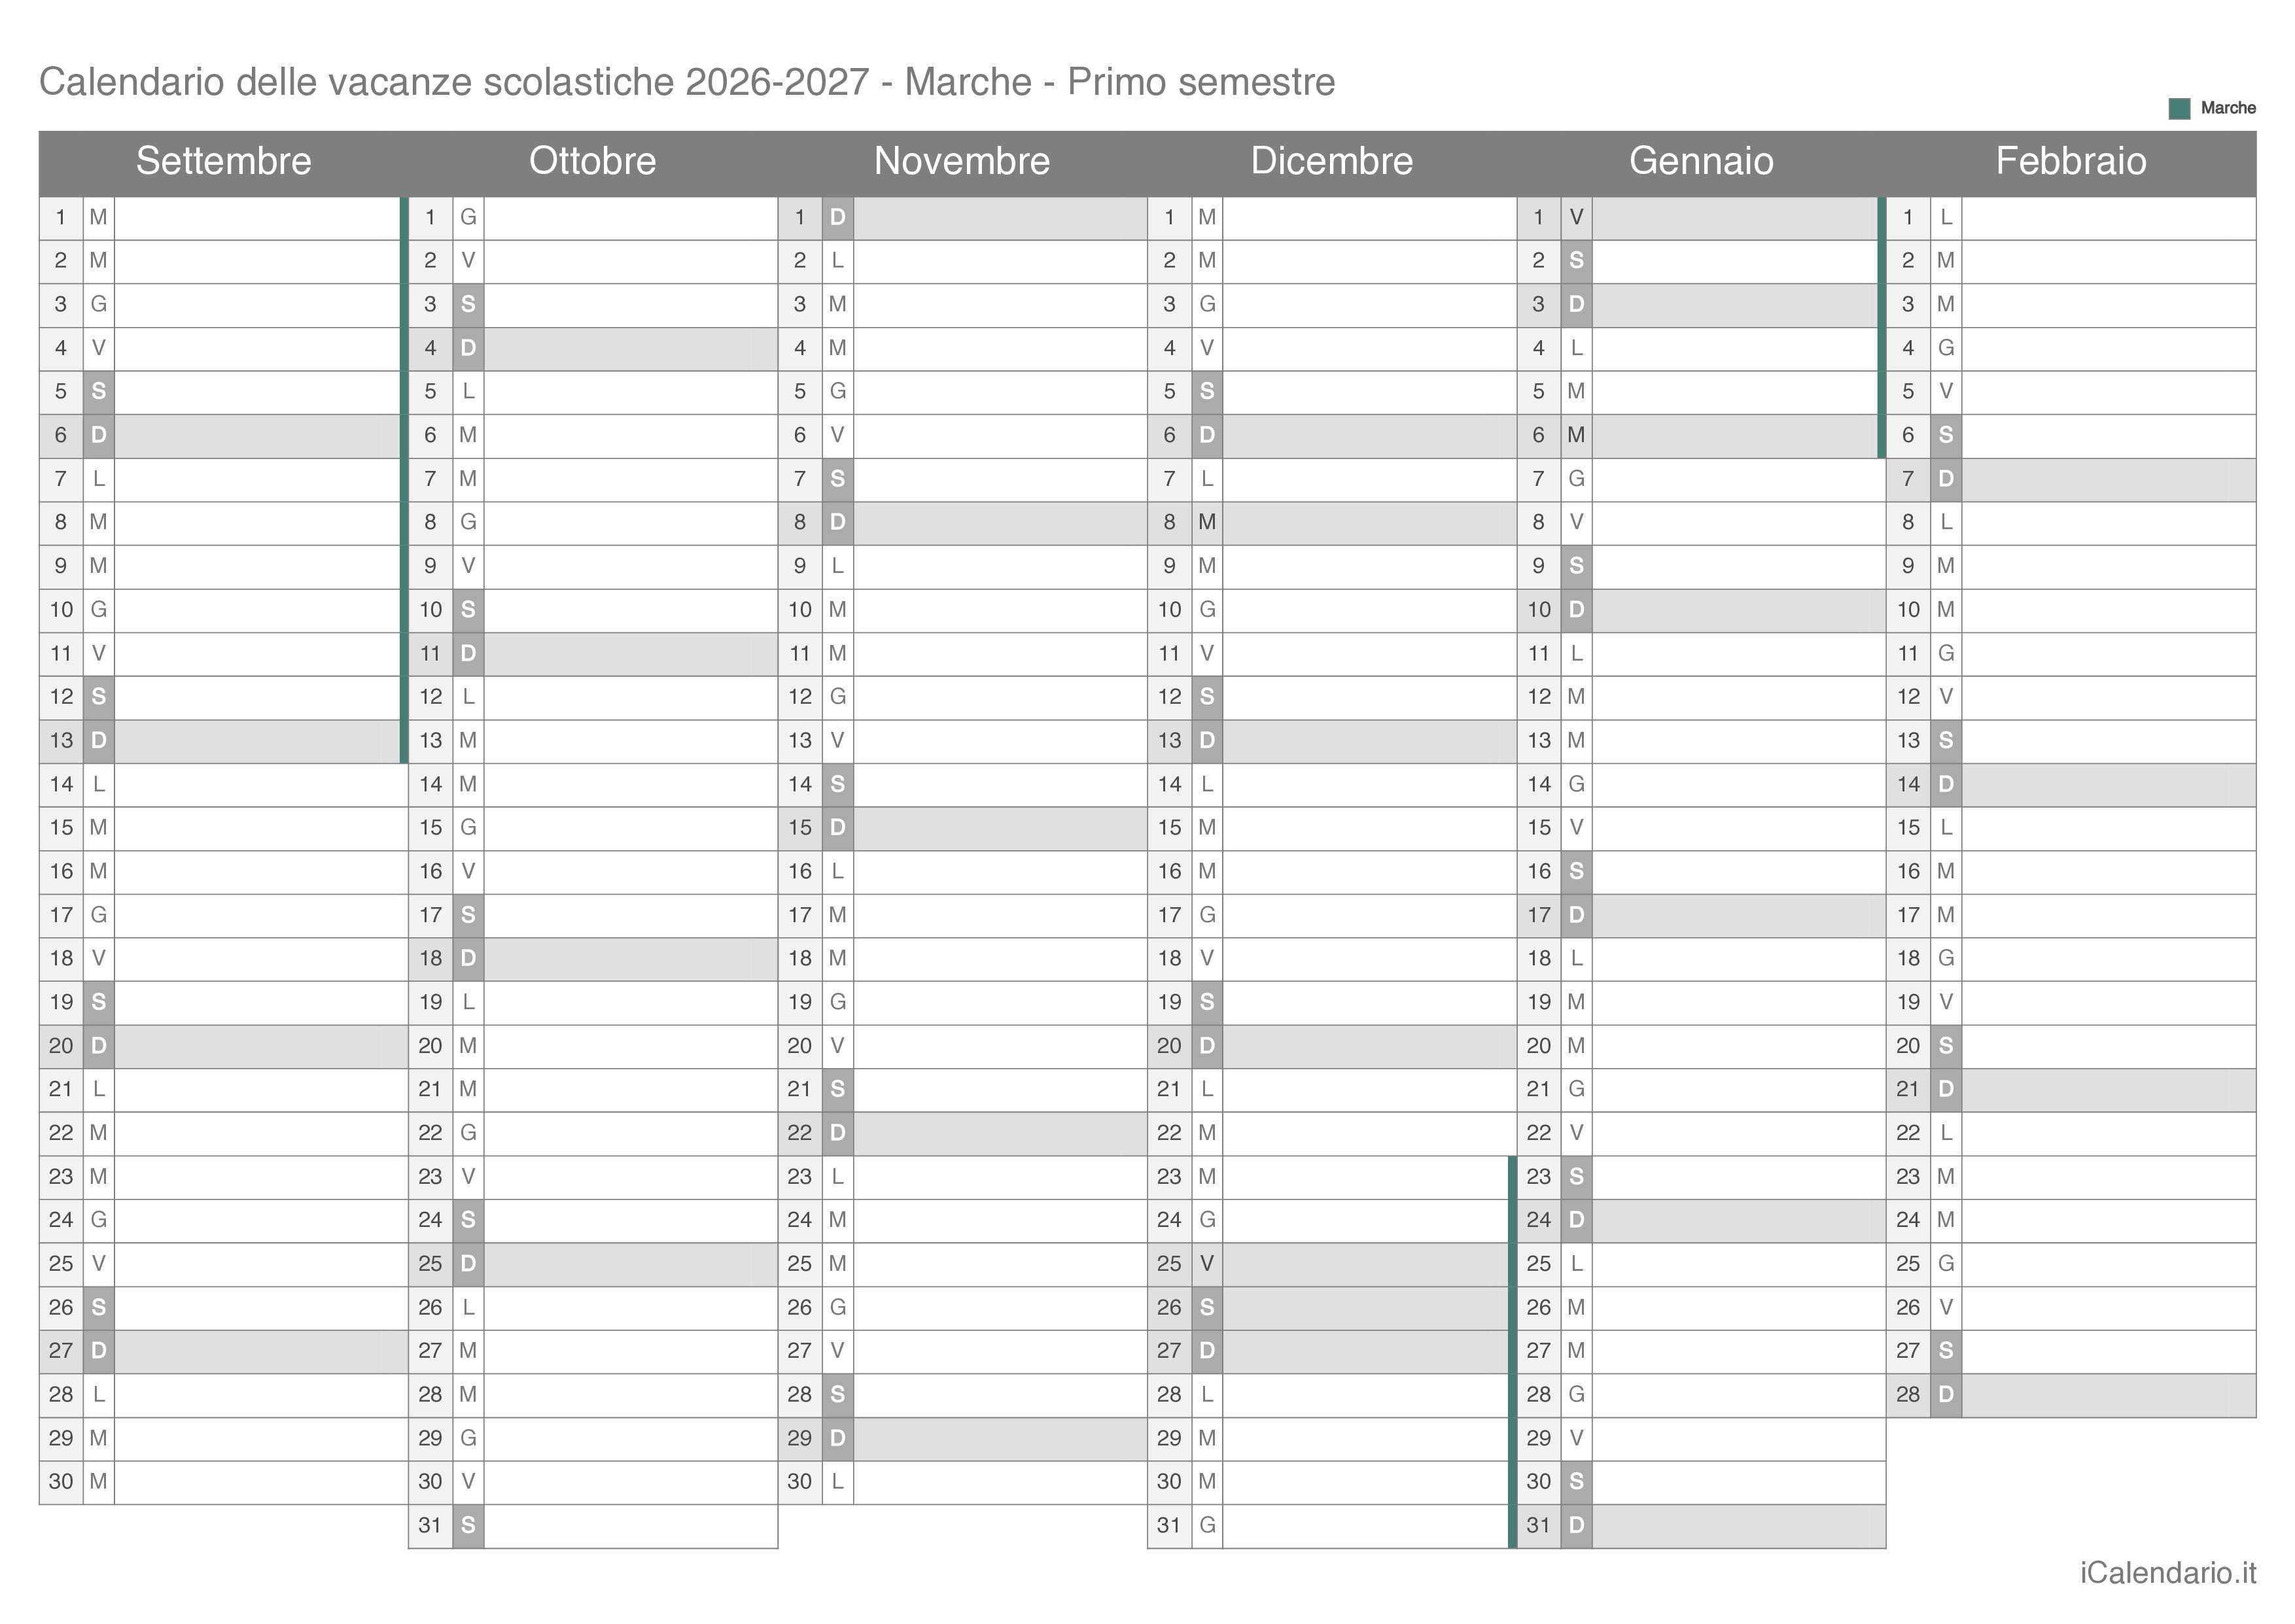Image resolution: width=2295 pixels, height=1624 pixels.
Task: Select day 14 in Settembre
Action: (224, 785)
